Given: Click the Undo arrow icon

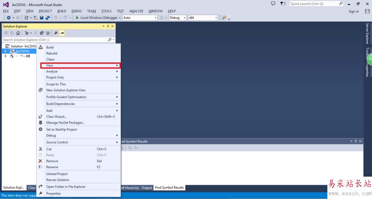Looking at the screenshot, I should (56, 18).
